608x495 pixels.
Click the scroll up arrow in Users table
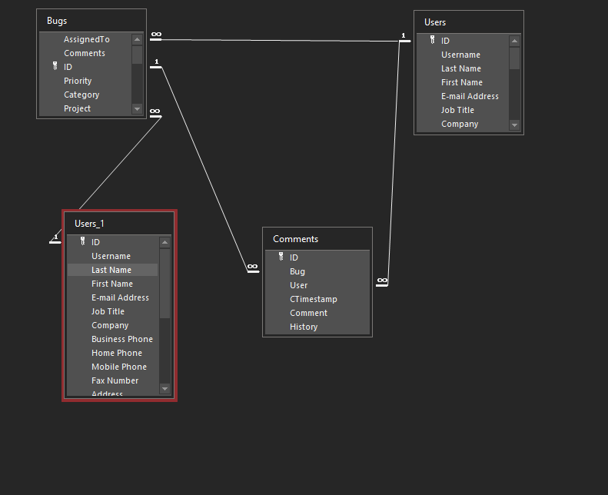pyautogui.click(x=514, y=42)
